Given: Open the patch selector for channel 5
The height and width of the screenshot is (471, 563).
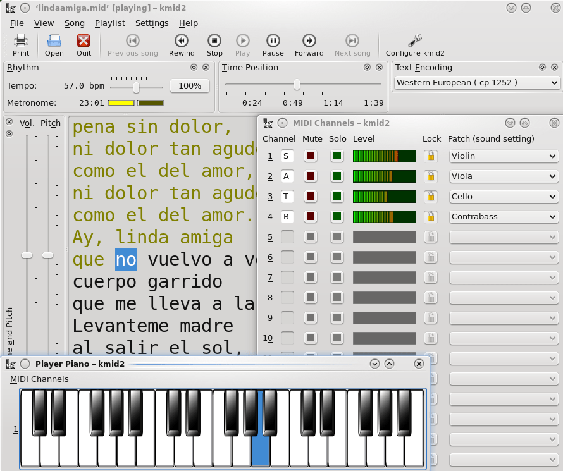Looking at the screenshot, I should pyautogui.click(x=504, y=237).
